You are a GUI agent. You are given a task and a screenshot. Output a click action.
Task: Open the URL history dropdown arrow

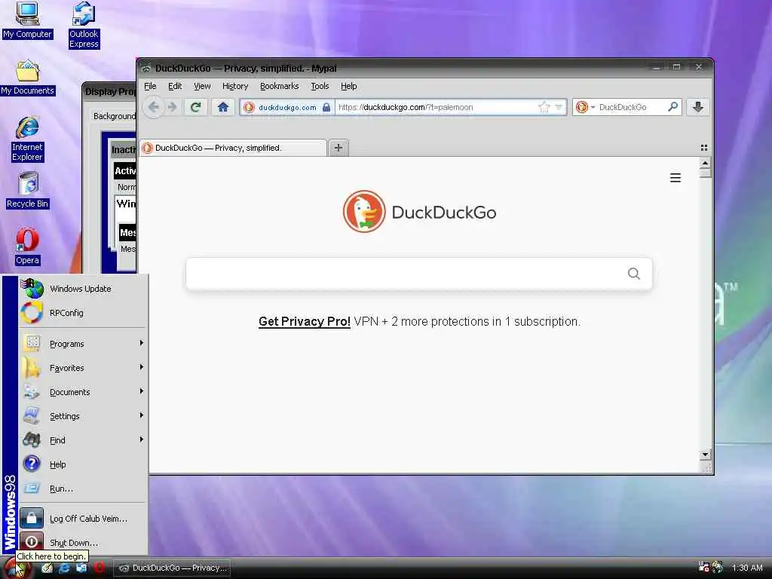point(559,107)
